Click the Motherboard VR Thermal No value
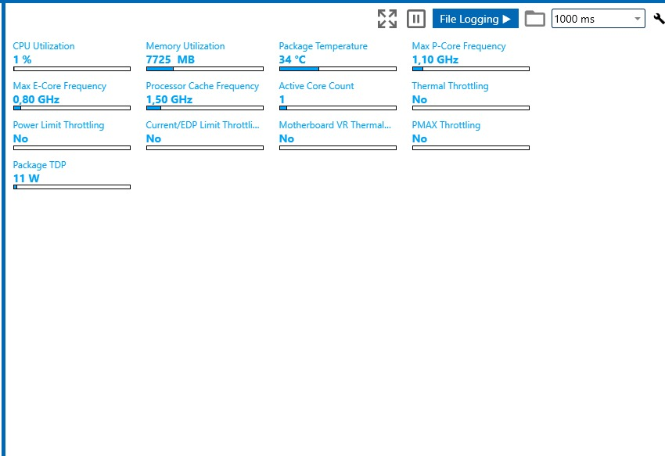Screen dimensions: 665x456 [286, 138]
